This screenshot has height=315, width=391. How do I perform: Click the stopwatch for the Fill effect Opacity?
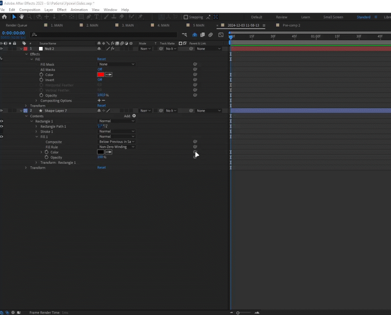(x=41, y=95)
